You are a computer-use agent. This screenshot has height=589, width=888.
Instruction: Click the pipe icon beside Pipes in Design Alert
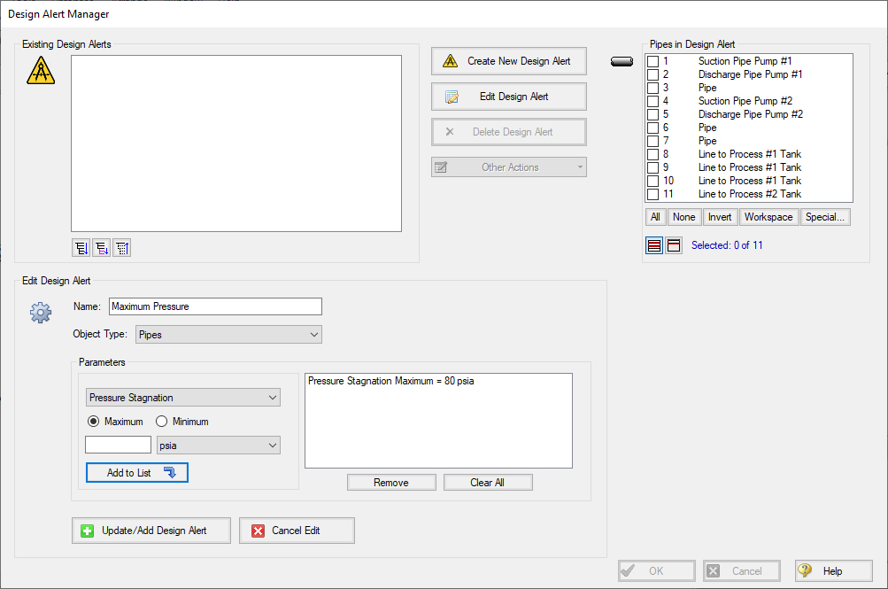(622, 61)
